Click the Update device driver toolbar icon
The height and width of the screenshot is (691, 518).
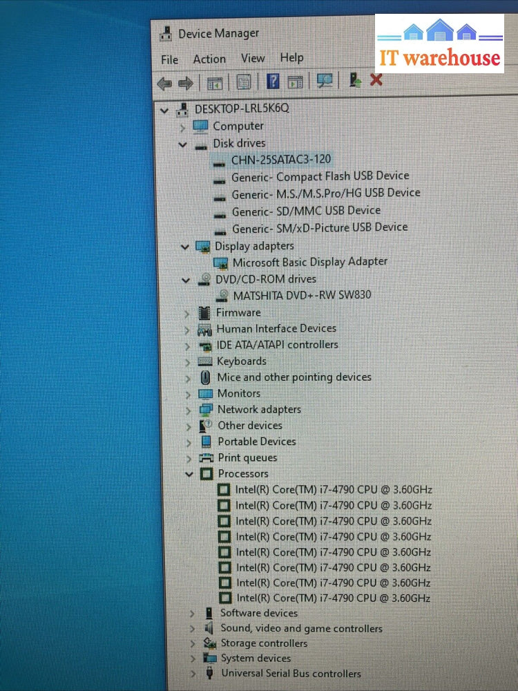click(355, 80)
